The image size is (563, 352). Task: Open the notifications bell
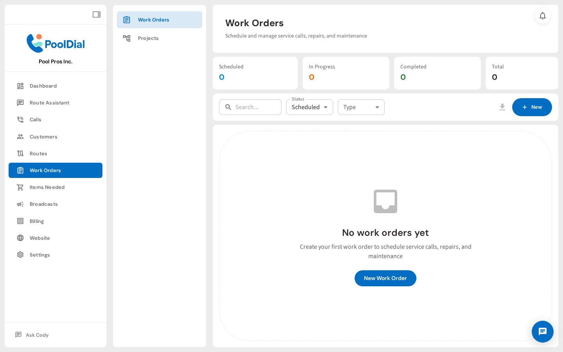(x=543, y=16)
